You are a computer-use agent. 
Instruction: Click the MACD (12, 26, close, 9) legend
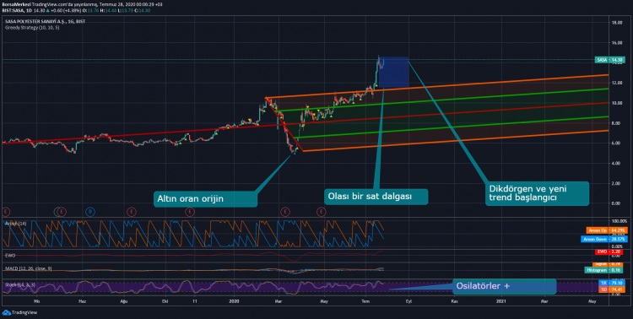[29, 268]
